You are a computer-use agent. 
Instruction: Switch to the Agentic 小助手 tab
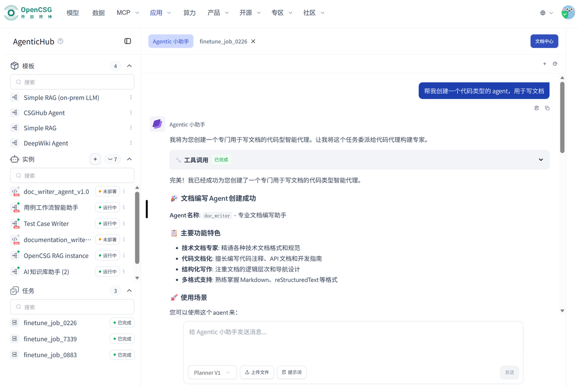(x=170, y=41)
